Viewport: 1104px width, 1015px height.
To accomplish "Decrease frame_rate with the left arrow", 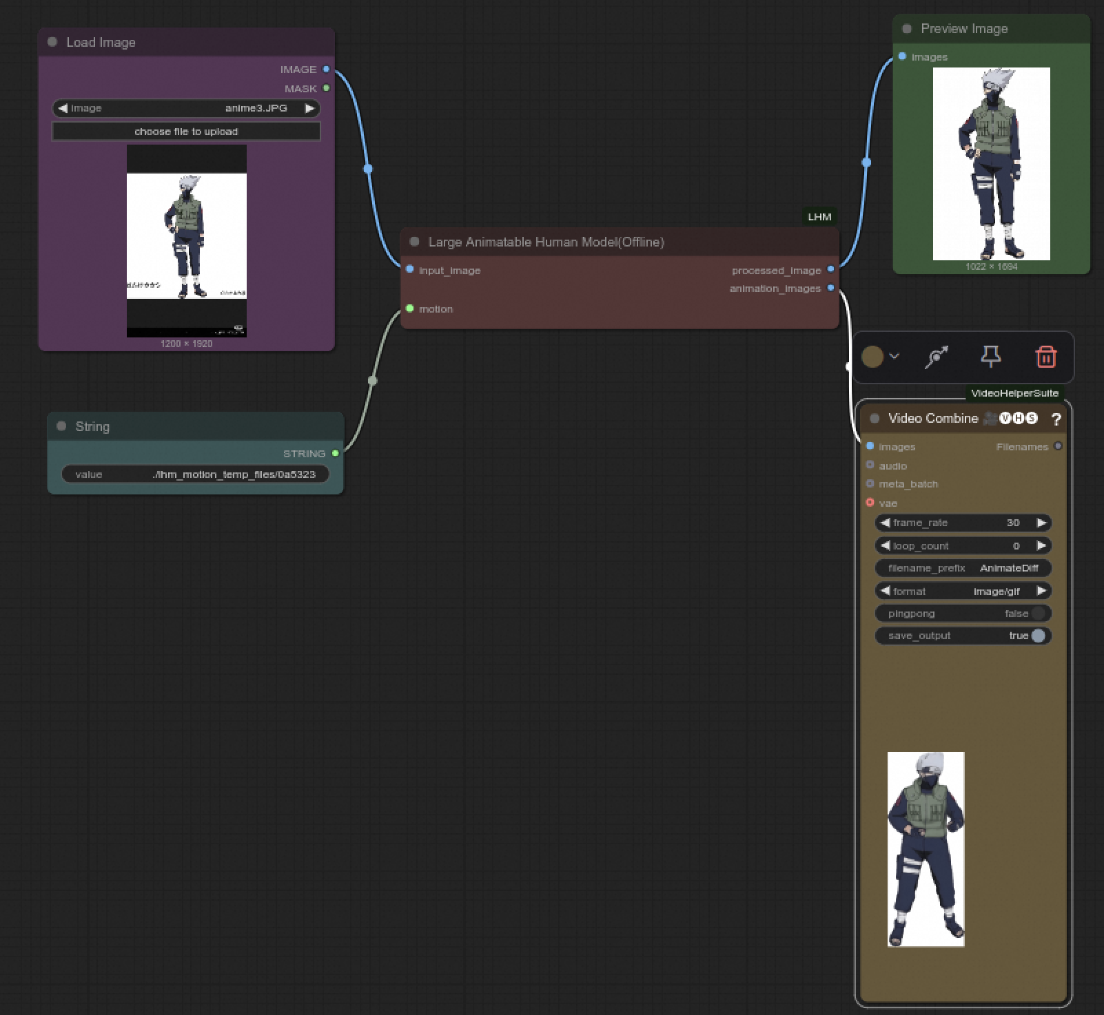I will click(x=885, y=523).
